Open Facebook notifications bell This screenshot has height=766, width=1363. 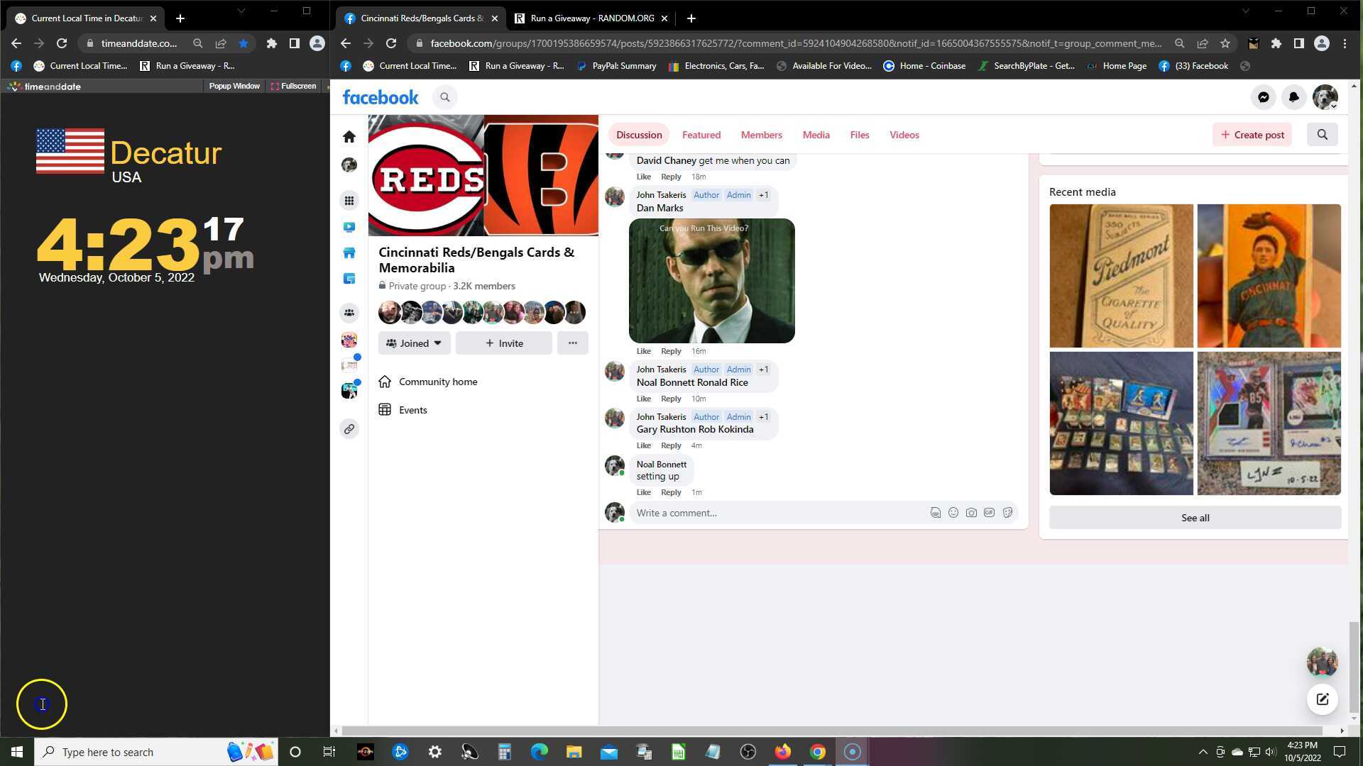[1293, 97]
